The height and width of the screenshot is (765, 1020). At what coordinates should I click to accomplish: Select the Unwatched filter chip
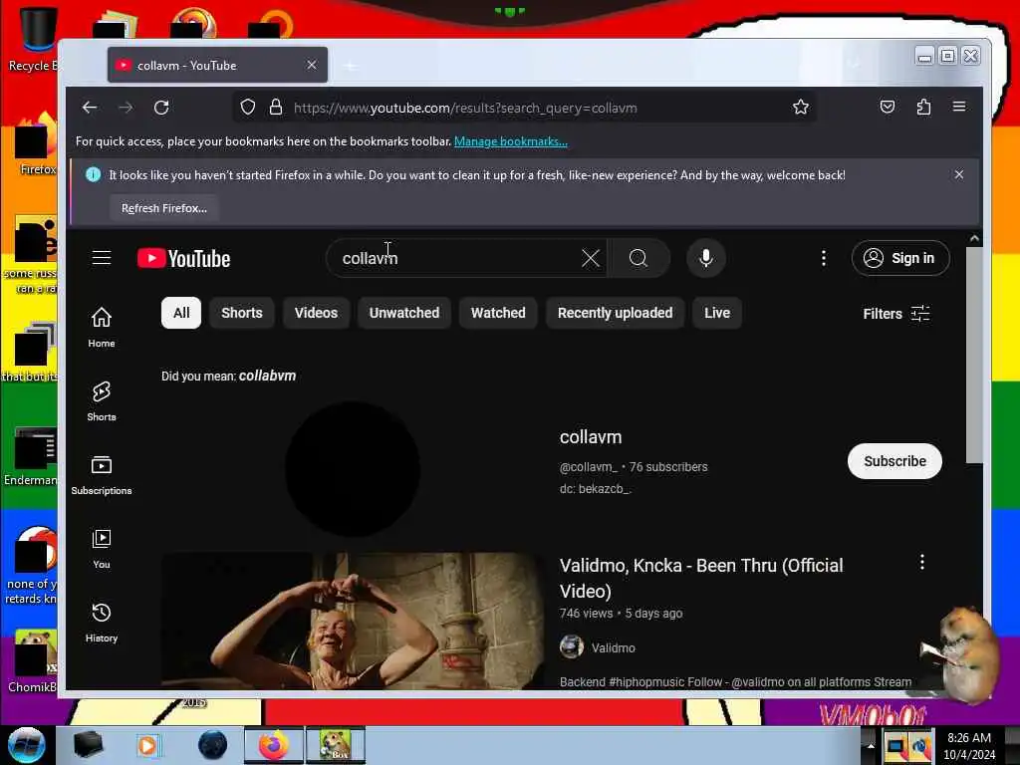404,313
